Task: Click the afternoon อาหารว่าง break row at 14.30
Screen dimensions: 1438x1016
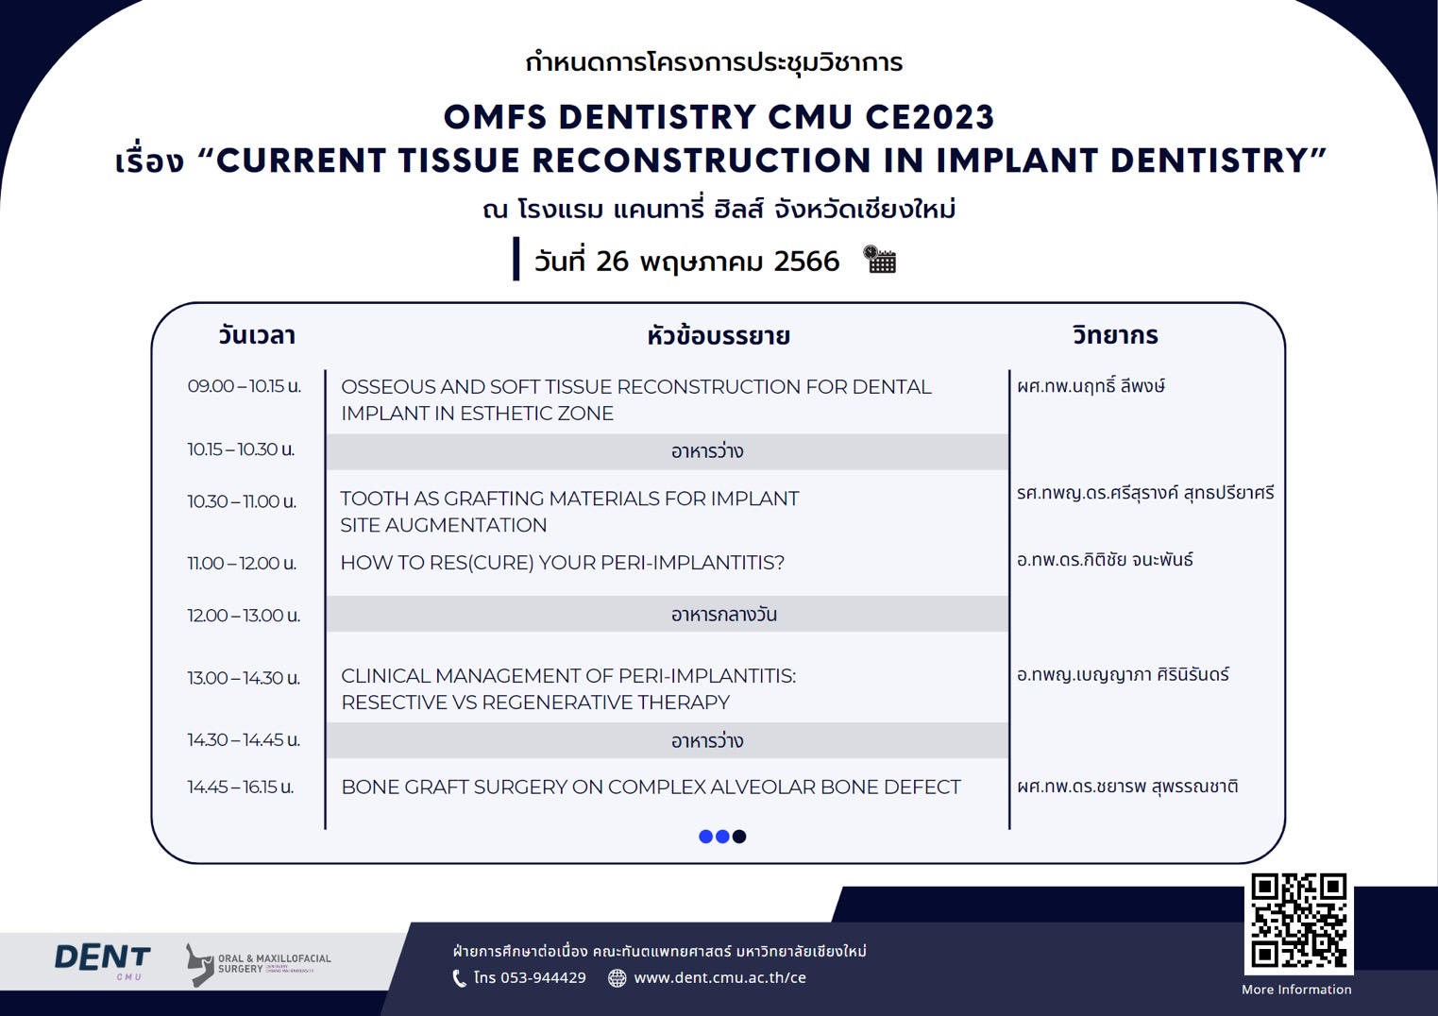Action: coord(668,741)
